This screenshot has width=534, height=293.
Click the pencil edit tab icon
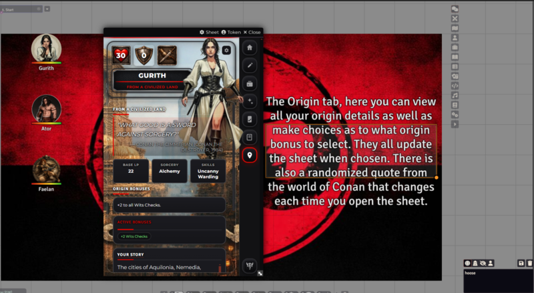[x=250, y=66]
